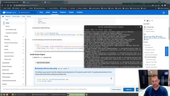
Task: Expand Working with Docker Engine section
Action: (23, 43)
